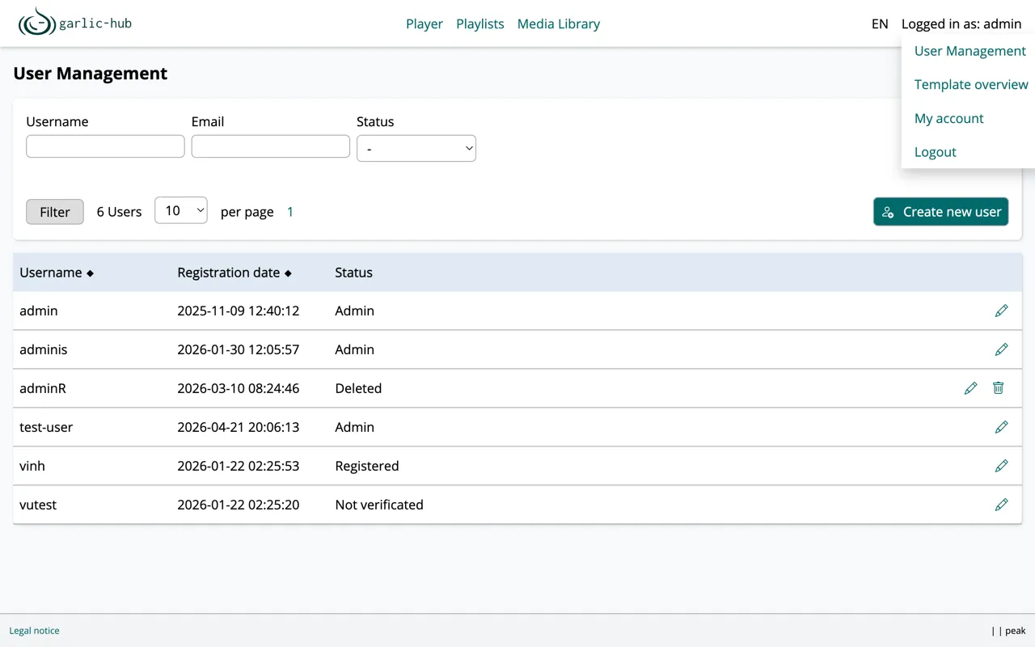Focus the Username filter field
This screenshot has width=1035, height=647.
pyautogui.click(x=105, y=146)
